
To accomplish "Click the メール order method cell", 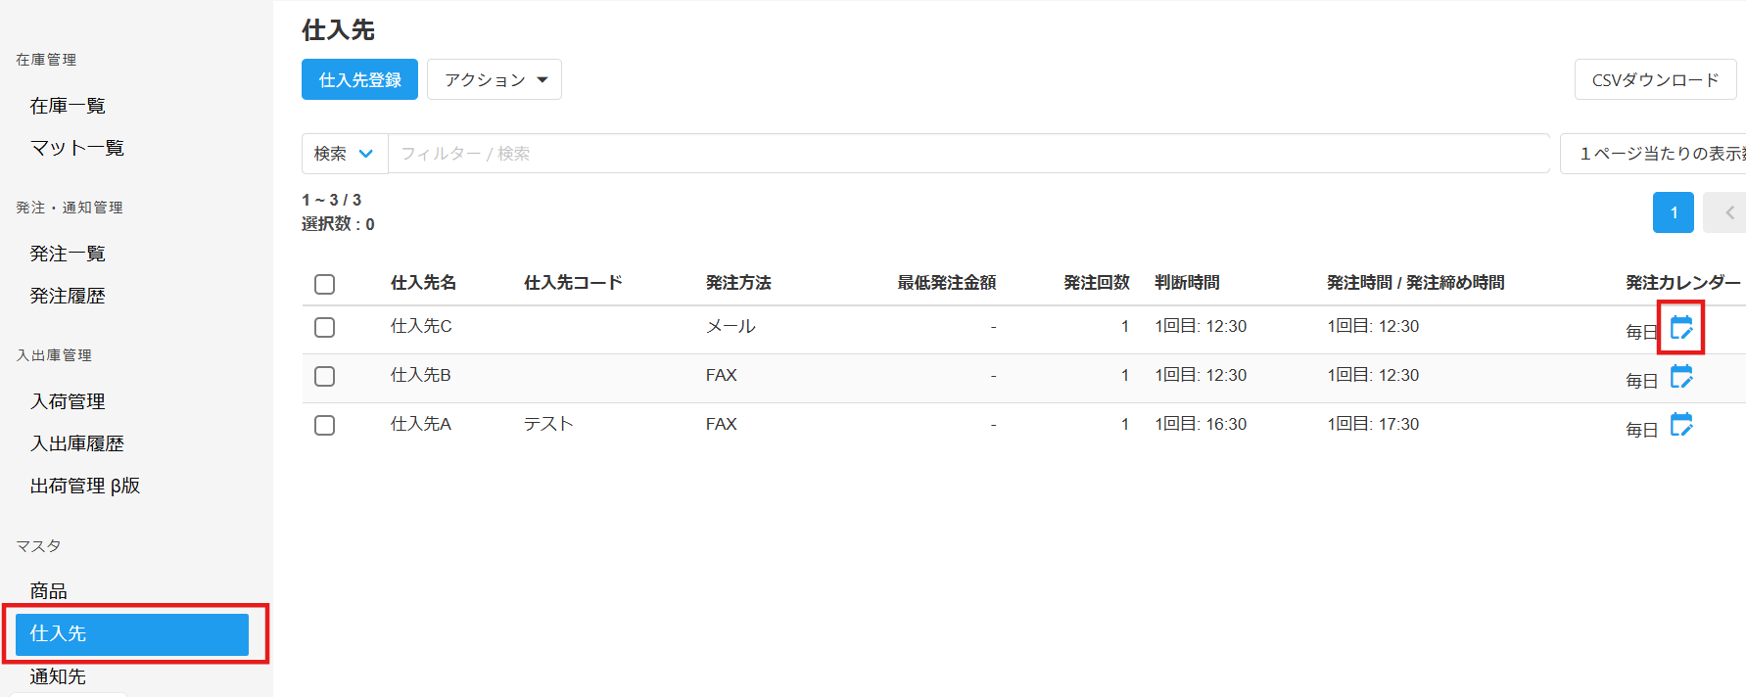I will pos(731,326).
